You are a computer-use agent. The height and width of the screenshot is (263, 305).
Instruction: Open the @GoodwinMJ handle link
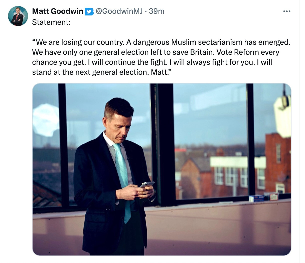tap(119, 11)
